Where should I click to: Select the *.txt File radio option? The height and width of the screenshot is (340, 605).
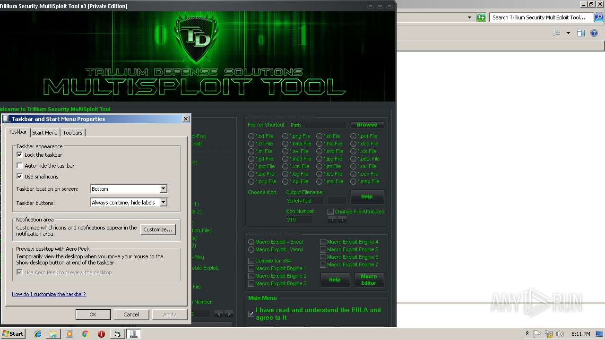[251, 136]
